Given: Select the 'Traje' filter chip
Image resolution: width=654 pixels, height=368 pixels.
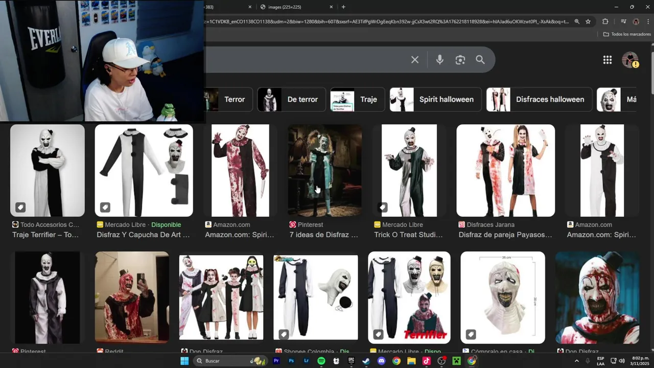Looking at the screenshot, I should click(x=357, y=99).
